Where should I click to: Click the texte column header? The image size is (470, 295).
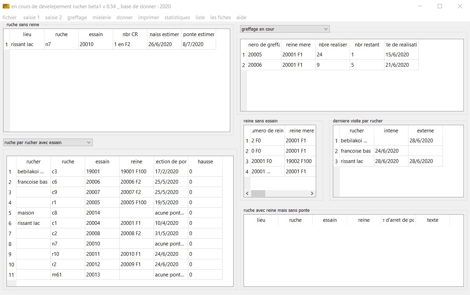(x=432, y=220)
